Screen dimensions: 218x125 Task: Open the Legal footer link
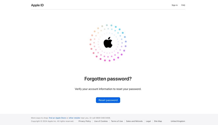[148, 121]
